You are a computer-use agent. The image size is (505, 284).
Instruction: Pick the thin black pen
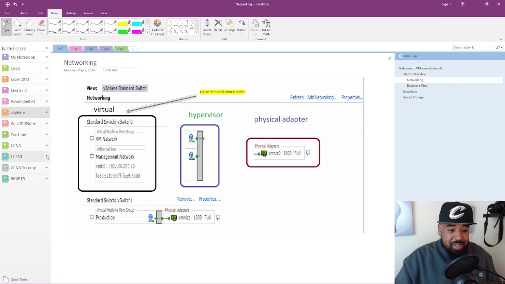click(54, 23)
